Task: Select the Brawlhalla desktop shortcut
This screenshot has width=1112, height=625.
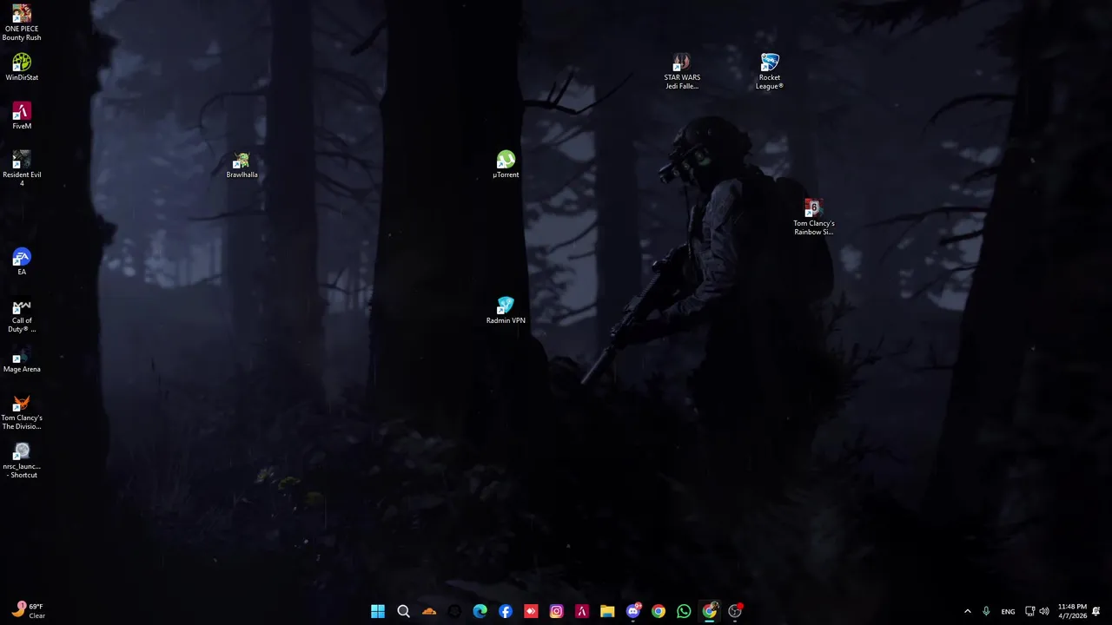Action: (242, 165)
